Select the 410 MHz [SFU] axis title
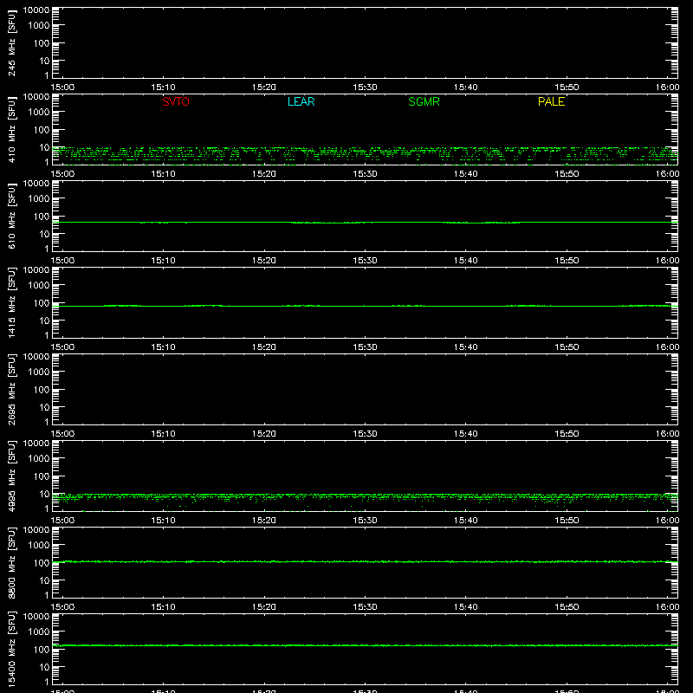693x693 pixels. click(x=11, y=129)
